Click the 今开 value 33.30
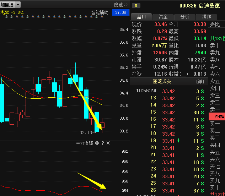Image resolution: width=225 pixels, height=196 pixels. point(200,24)
